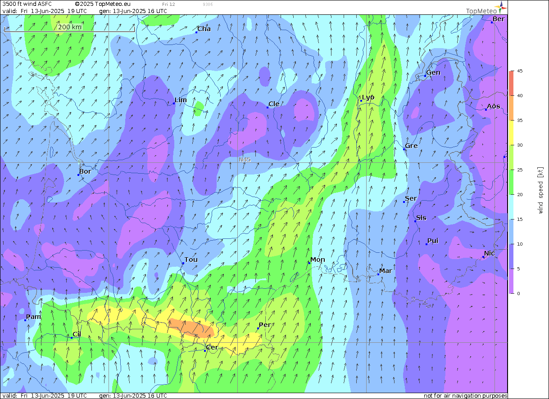Screen dimensions: 549x399
Task: Click the legend tick value '15'
Action: (520, 219)
